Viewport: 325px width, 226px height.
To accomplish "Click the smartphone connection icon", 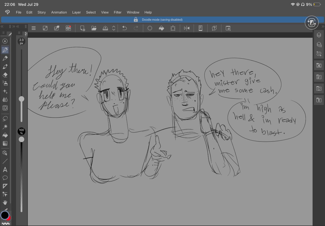I will (x=200, y=28).
